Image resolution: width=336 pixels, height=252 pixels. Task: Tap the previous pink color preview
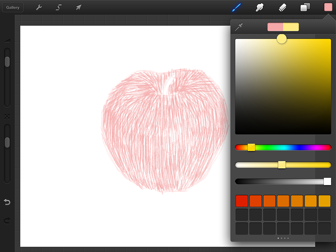(x=275, y=27)
